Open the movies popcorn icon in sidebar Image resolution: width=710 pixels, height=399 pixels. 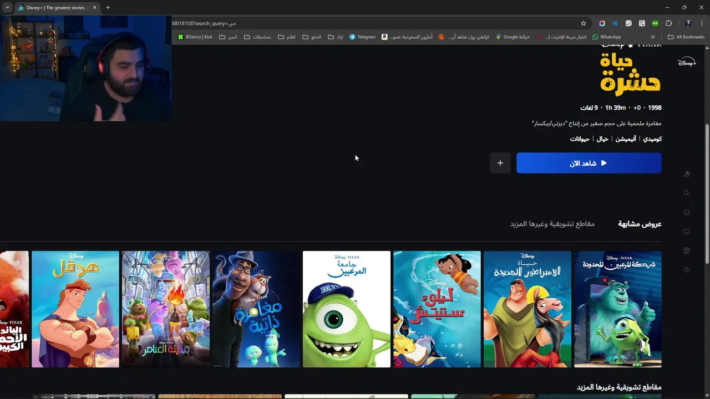click(x=687, y=250)
